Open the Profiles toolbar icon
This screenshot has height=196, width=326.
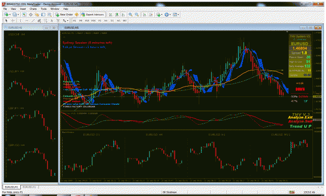[x=15, y=15]
